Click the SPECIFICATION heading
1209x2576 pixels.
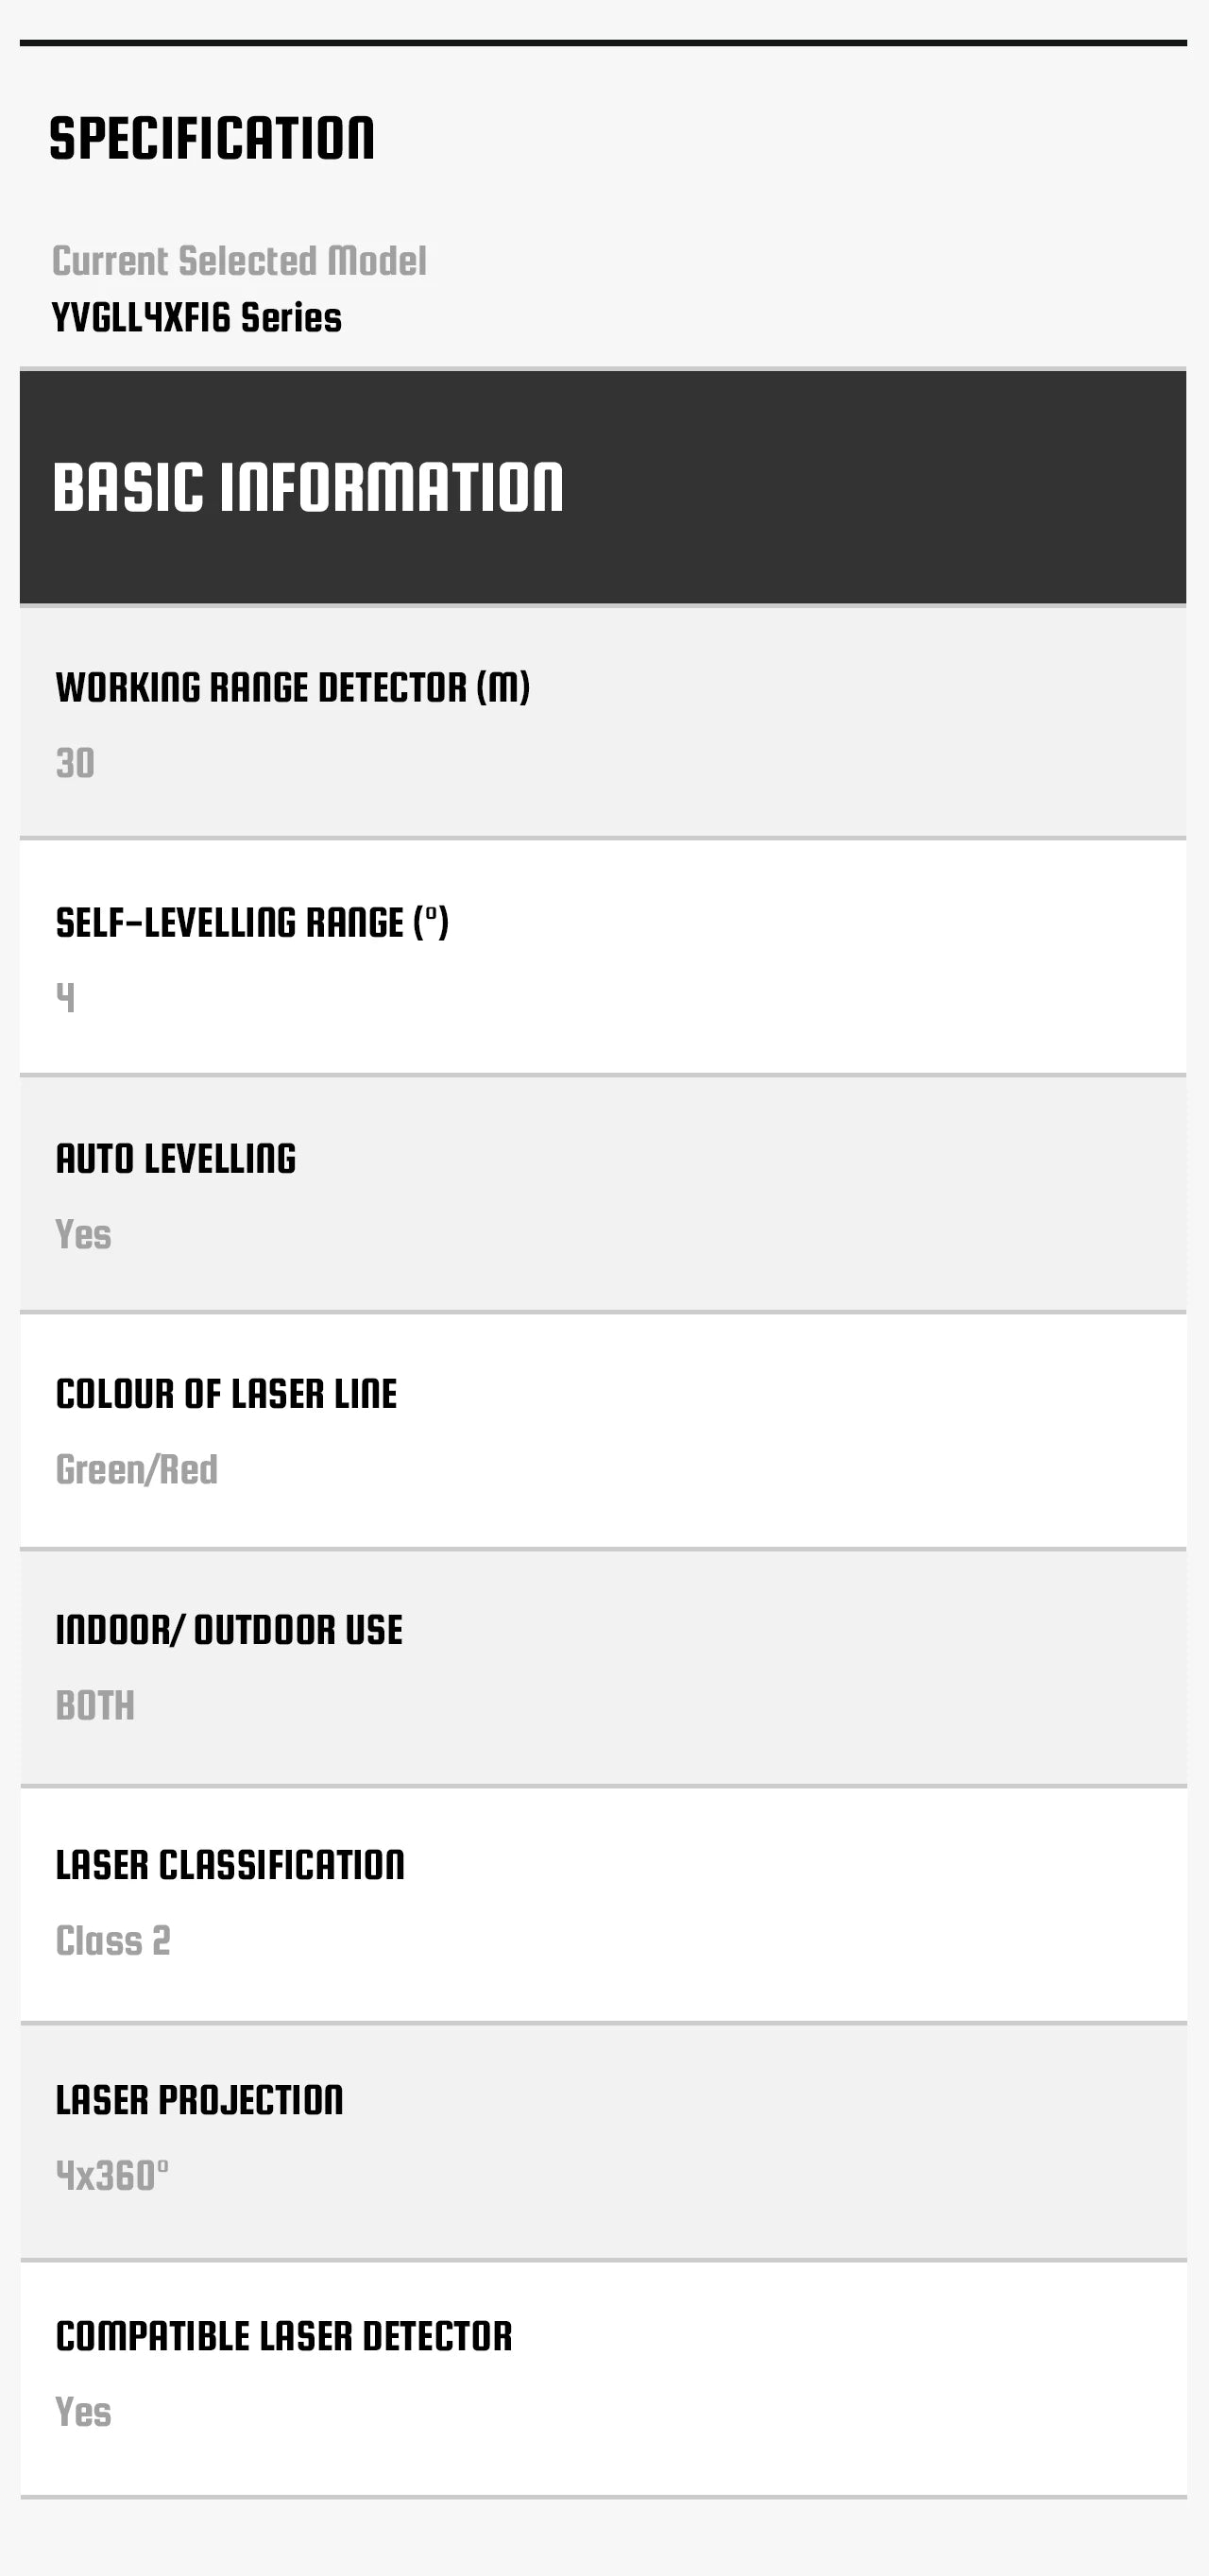tap(212, 138)
